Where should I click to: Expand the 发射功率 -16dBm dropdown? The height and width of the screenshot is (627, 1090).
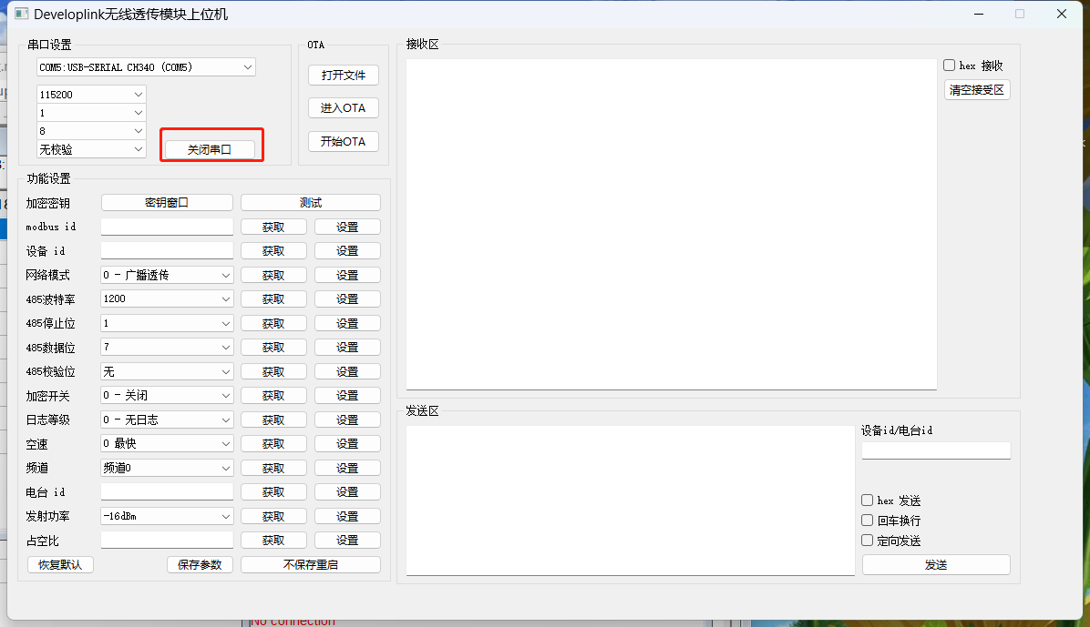pos(167,516)
